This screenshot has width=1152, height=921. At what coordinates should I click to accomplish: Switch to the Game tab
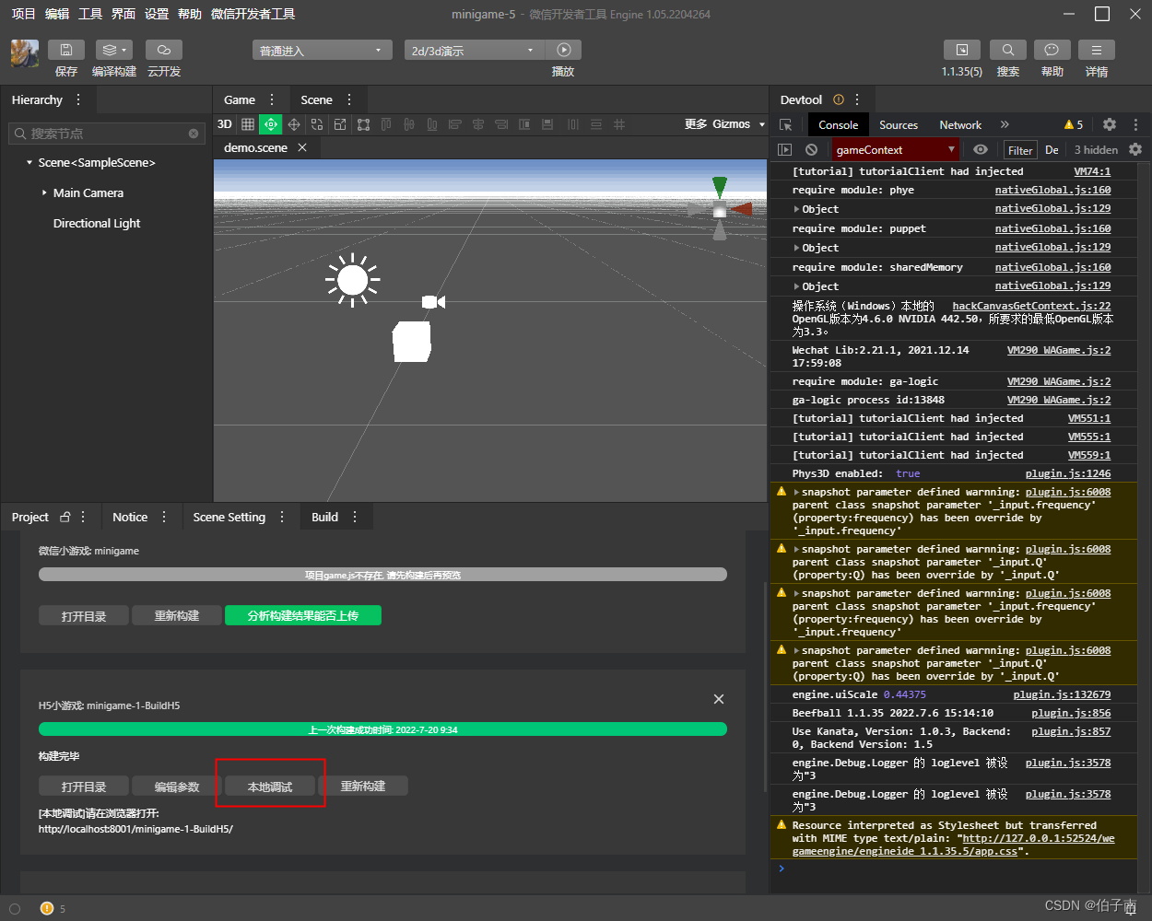tap(240, 100)
